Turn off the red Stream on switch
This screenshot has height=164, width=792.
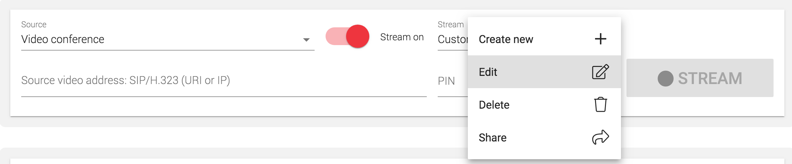click(357, 37)
